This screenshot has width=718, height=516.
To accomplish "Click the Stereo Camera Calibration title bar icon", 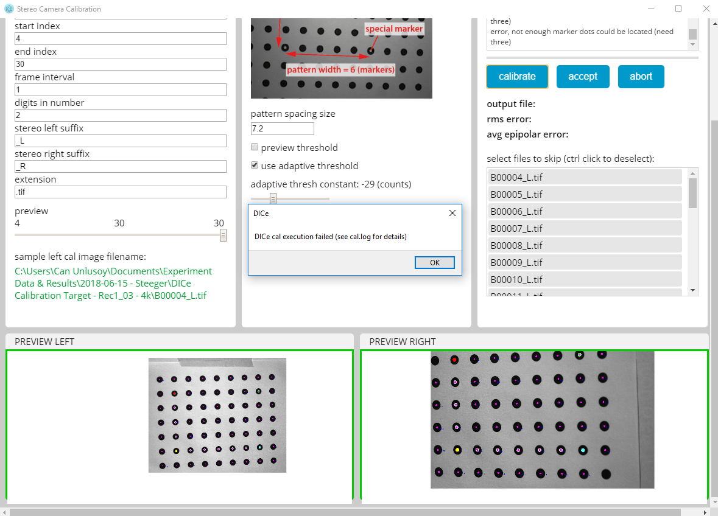I will click(10, 9).
